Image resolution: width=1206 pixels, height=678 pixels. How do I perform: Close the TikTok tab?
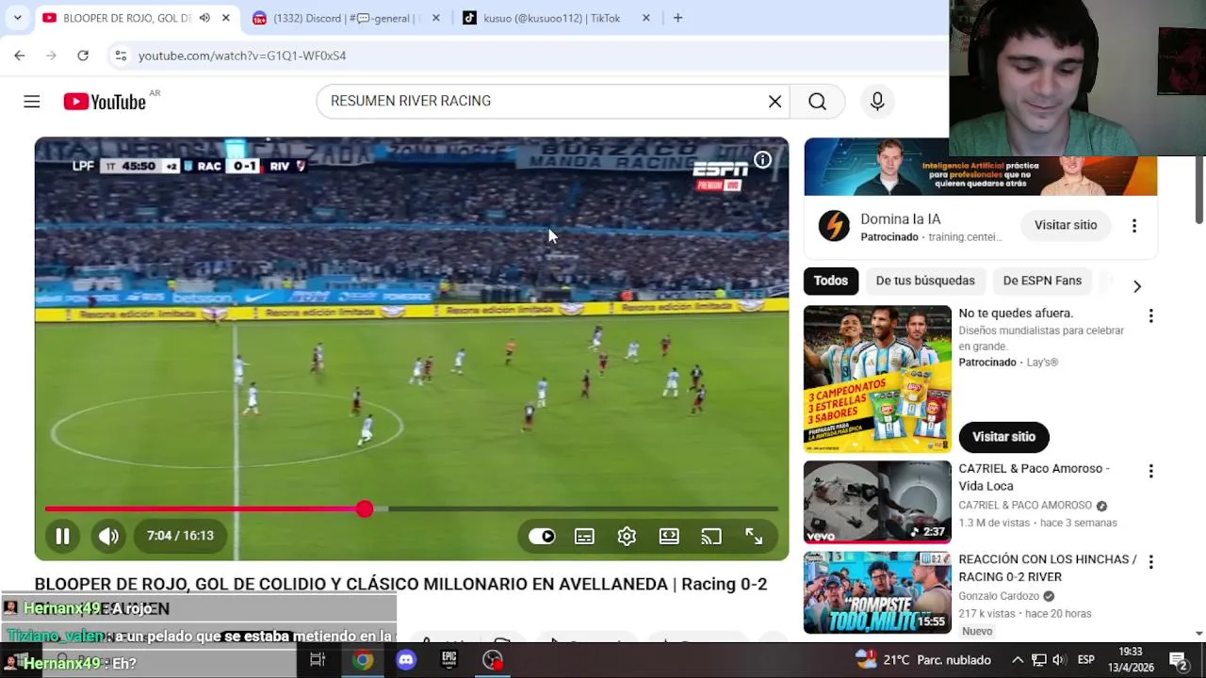click(645, 18)
